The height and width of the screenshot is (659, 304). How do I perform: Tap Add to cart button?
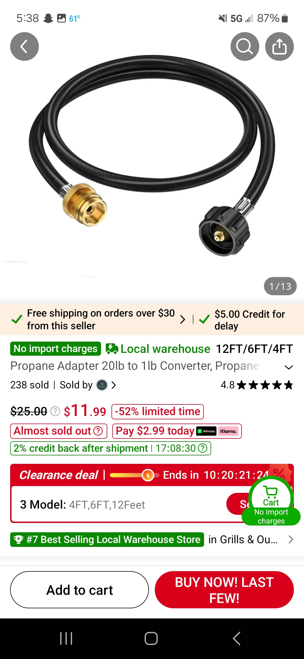tap(79, 590)
